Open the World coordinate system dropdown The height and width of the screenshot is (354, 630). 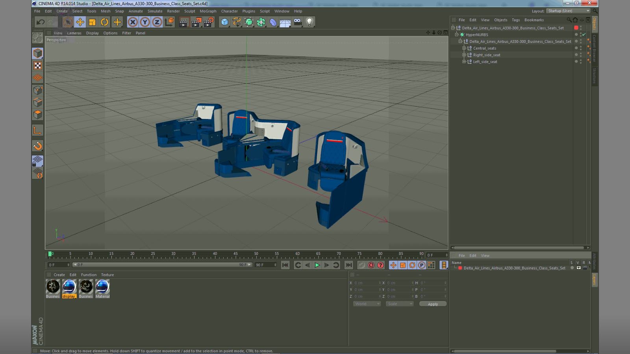point(367,304)
